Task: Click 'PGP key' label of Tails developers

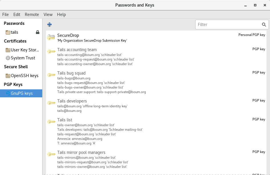Action: click(259, 100)
